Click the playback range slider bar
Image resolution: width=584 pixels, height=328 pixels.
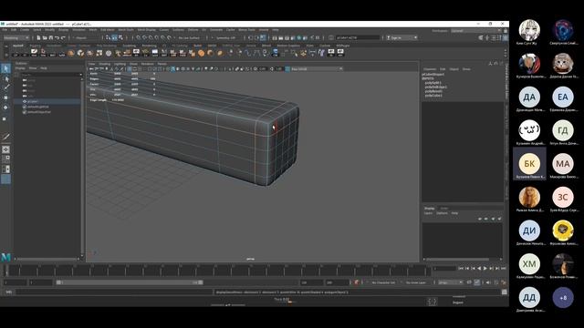tap(130, 282)
